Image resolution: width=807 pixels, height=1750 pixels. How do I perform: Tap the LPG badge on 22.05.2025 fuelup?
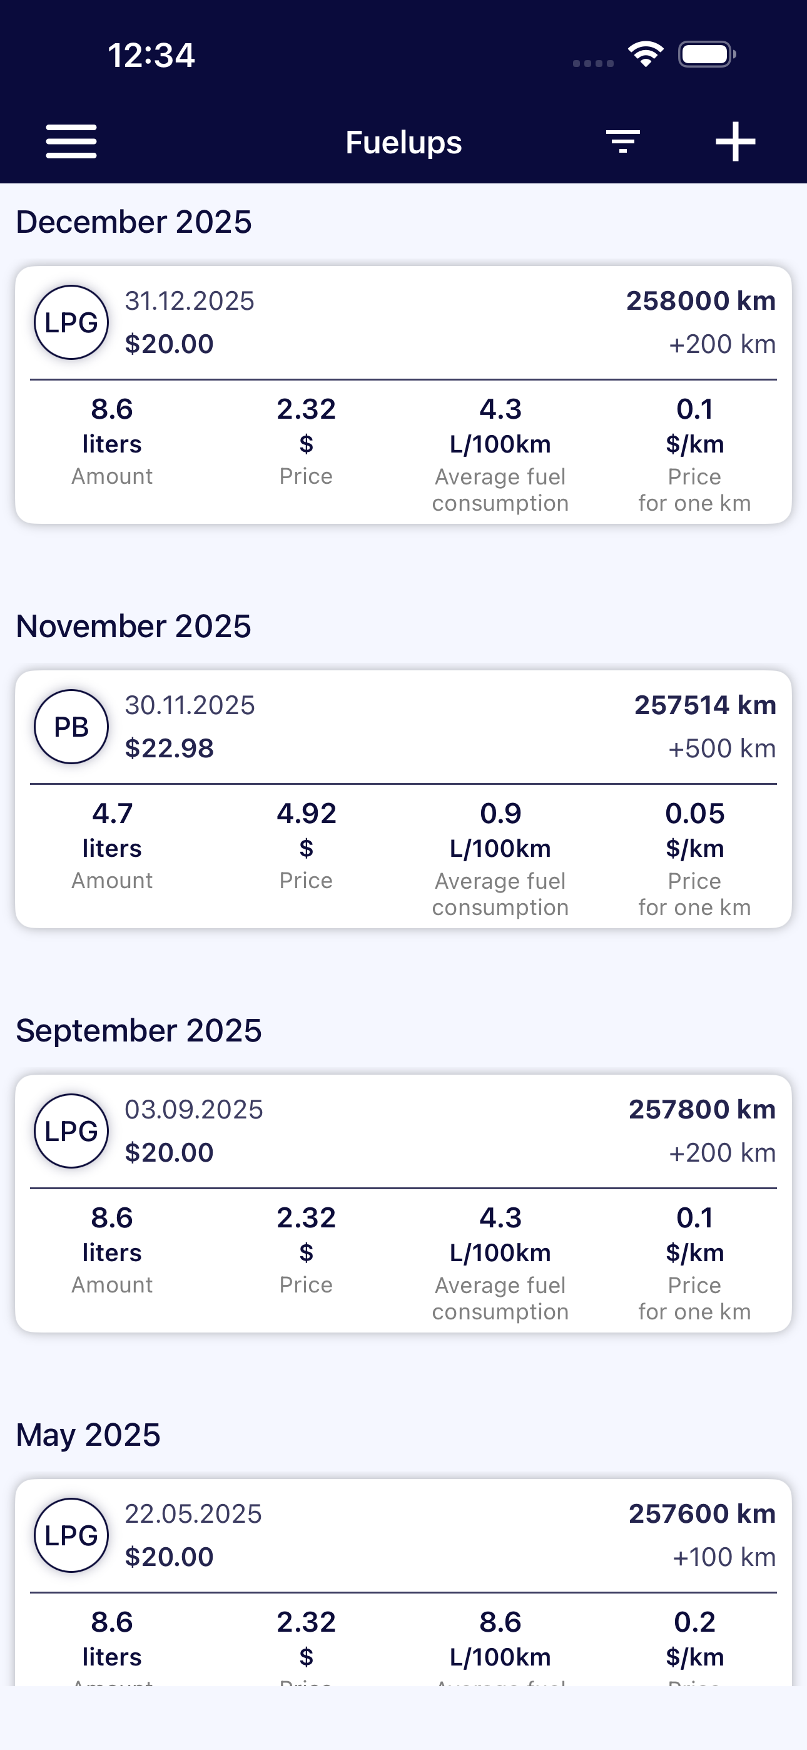71,1535
